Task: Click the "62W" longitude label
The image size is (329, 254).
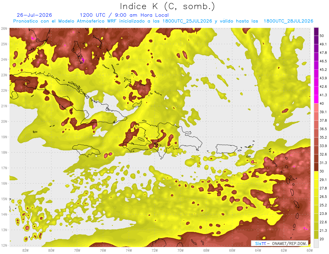Action: (284, 250)
